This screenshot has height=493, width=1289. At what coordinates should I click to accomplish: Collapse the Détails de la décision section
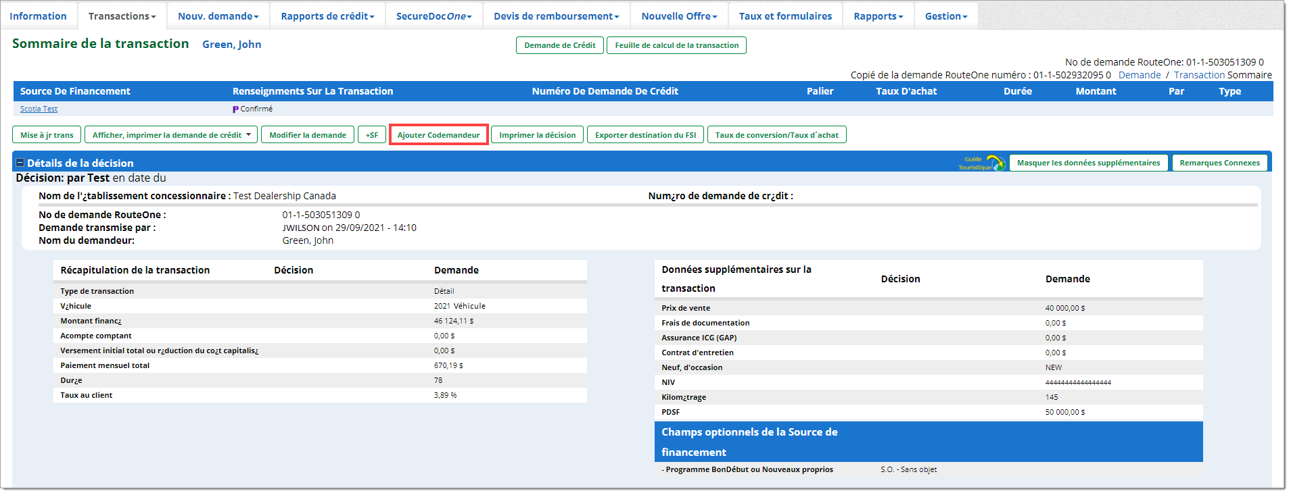(20, 163)
